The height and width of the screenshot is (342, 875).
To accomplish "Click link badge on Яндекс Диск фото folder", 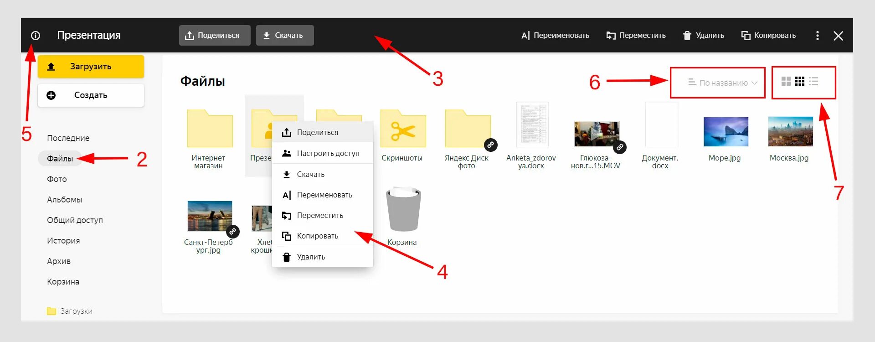I will tap(490, 145).
